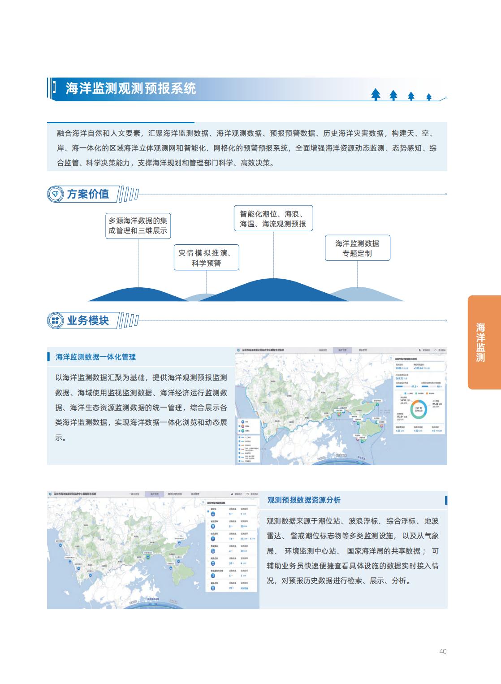
Task: Click the 2030 sea area value in the overview panel
Action: point(399,368)
